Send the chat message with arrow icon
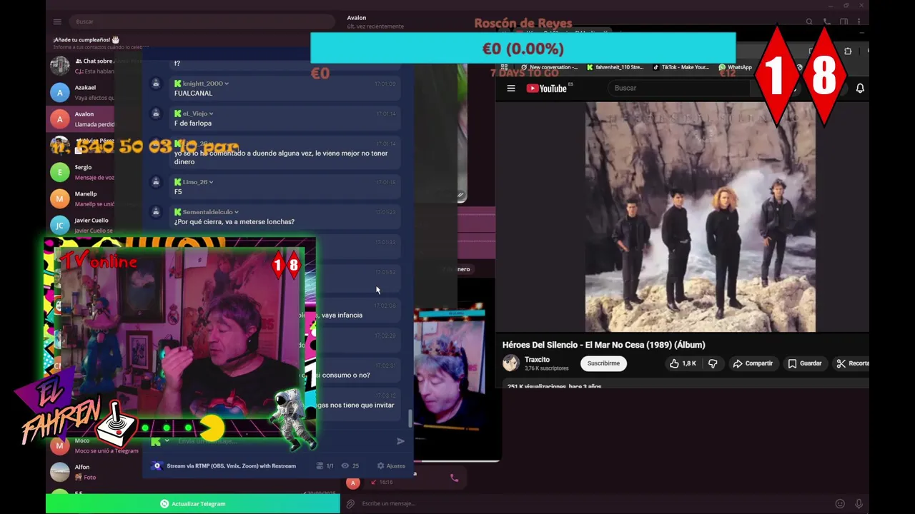 (400, 441)
